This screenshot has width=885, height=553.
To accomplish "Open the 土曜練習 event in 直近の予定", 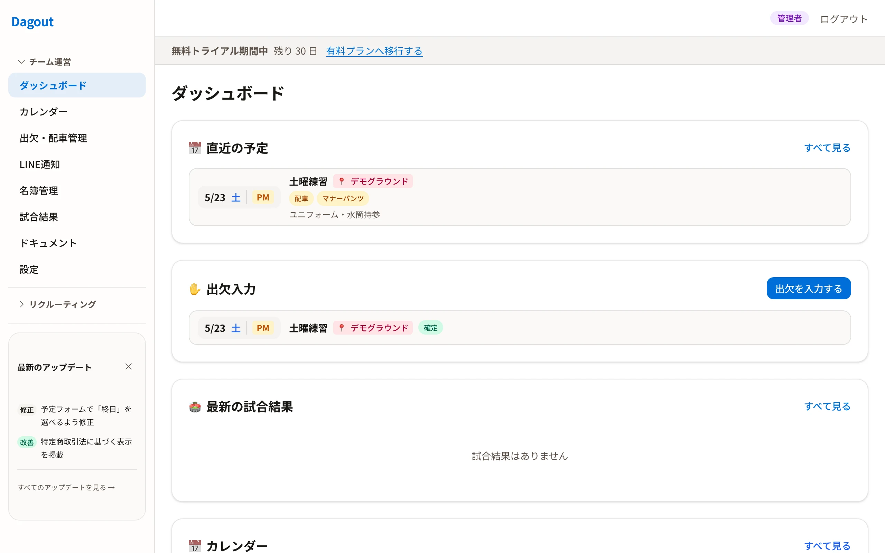I will coord(520,197).
